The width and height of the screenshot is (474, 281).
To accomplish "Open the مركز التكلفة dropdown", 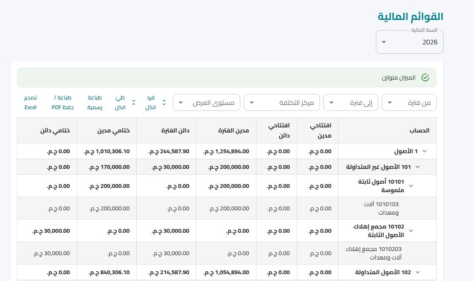I will [x=282, y=103].
